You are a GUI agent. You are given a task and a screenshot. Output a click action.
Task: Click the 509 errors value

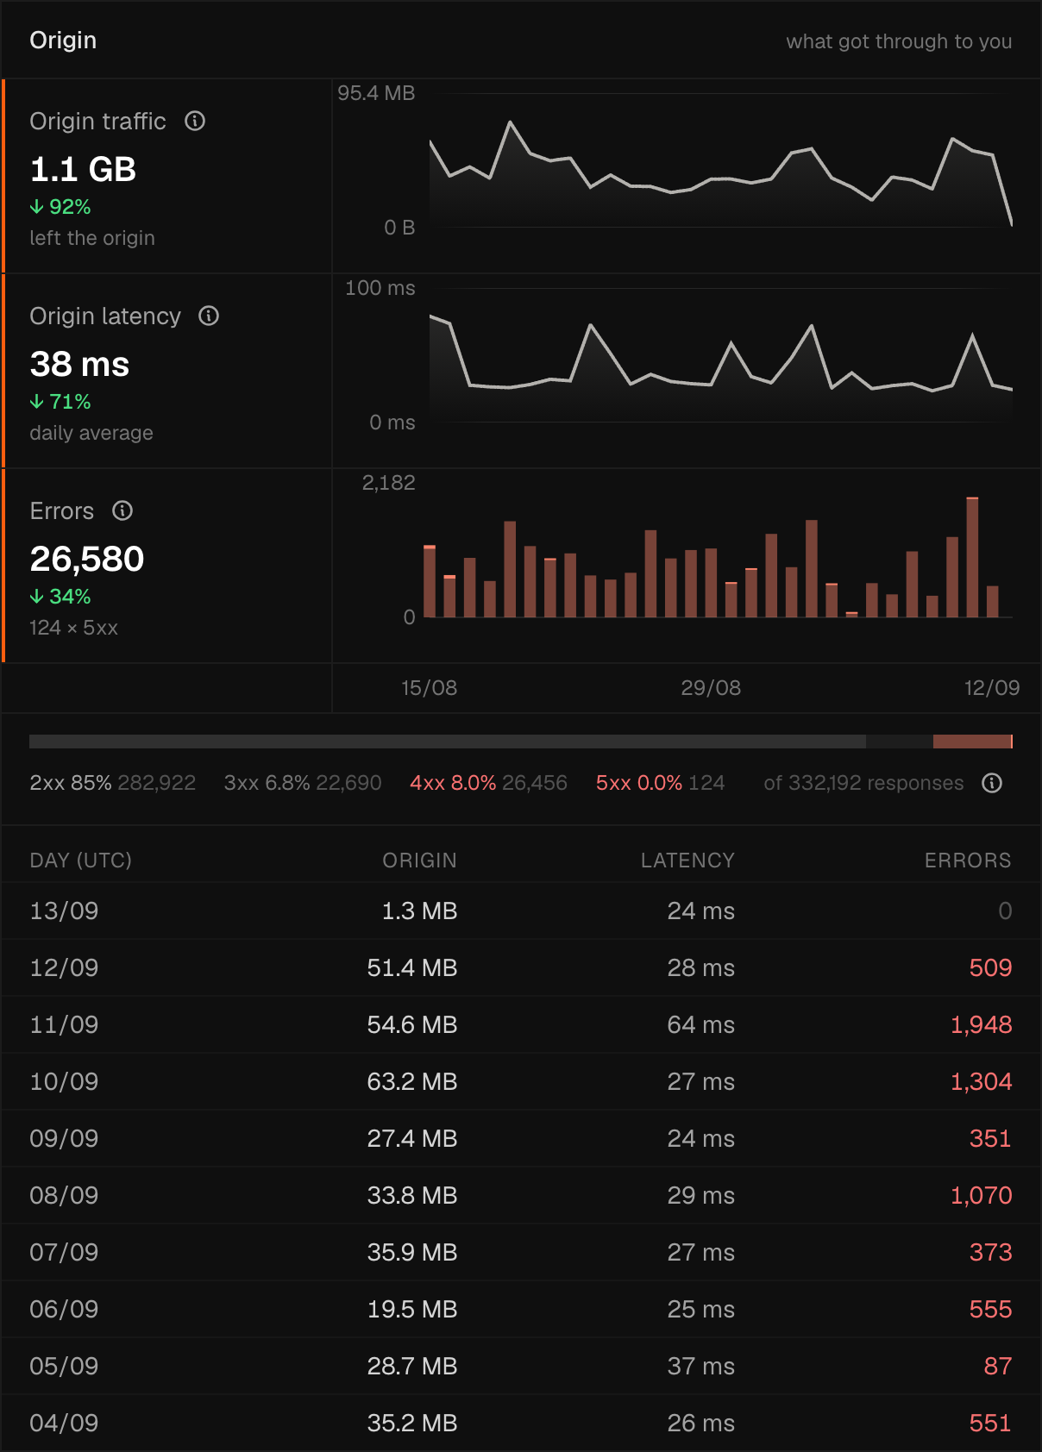(x=990, y=967)
